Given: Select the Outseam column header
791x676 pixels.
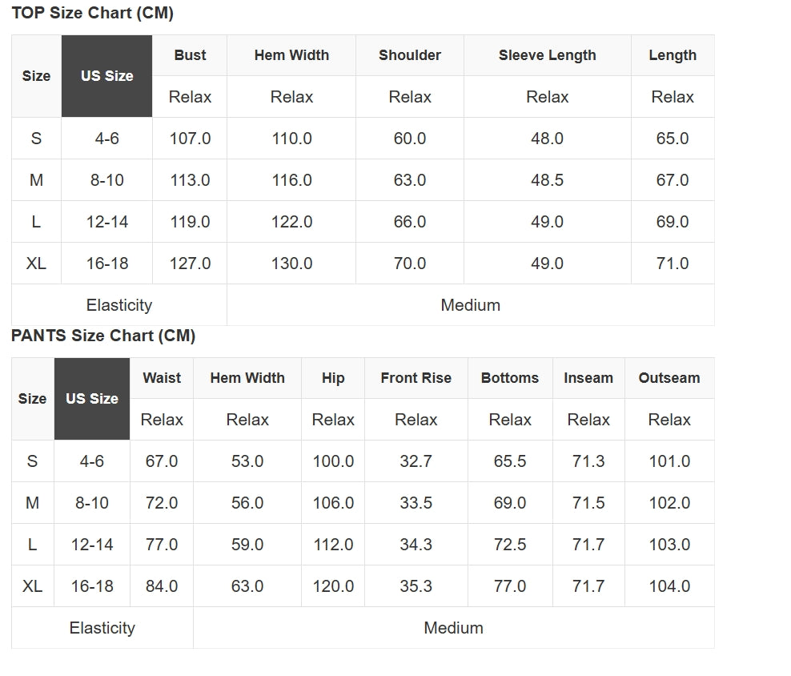Looking at the screenshot, I should [x=669, y=378].
